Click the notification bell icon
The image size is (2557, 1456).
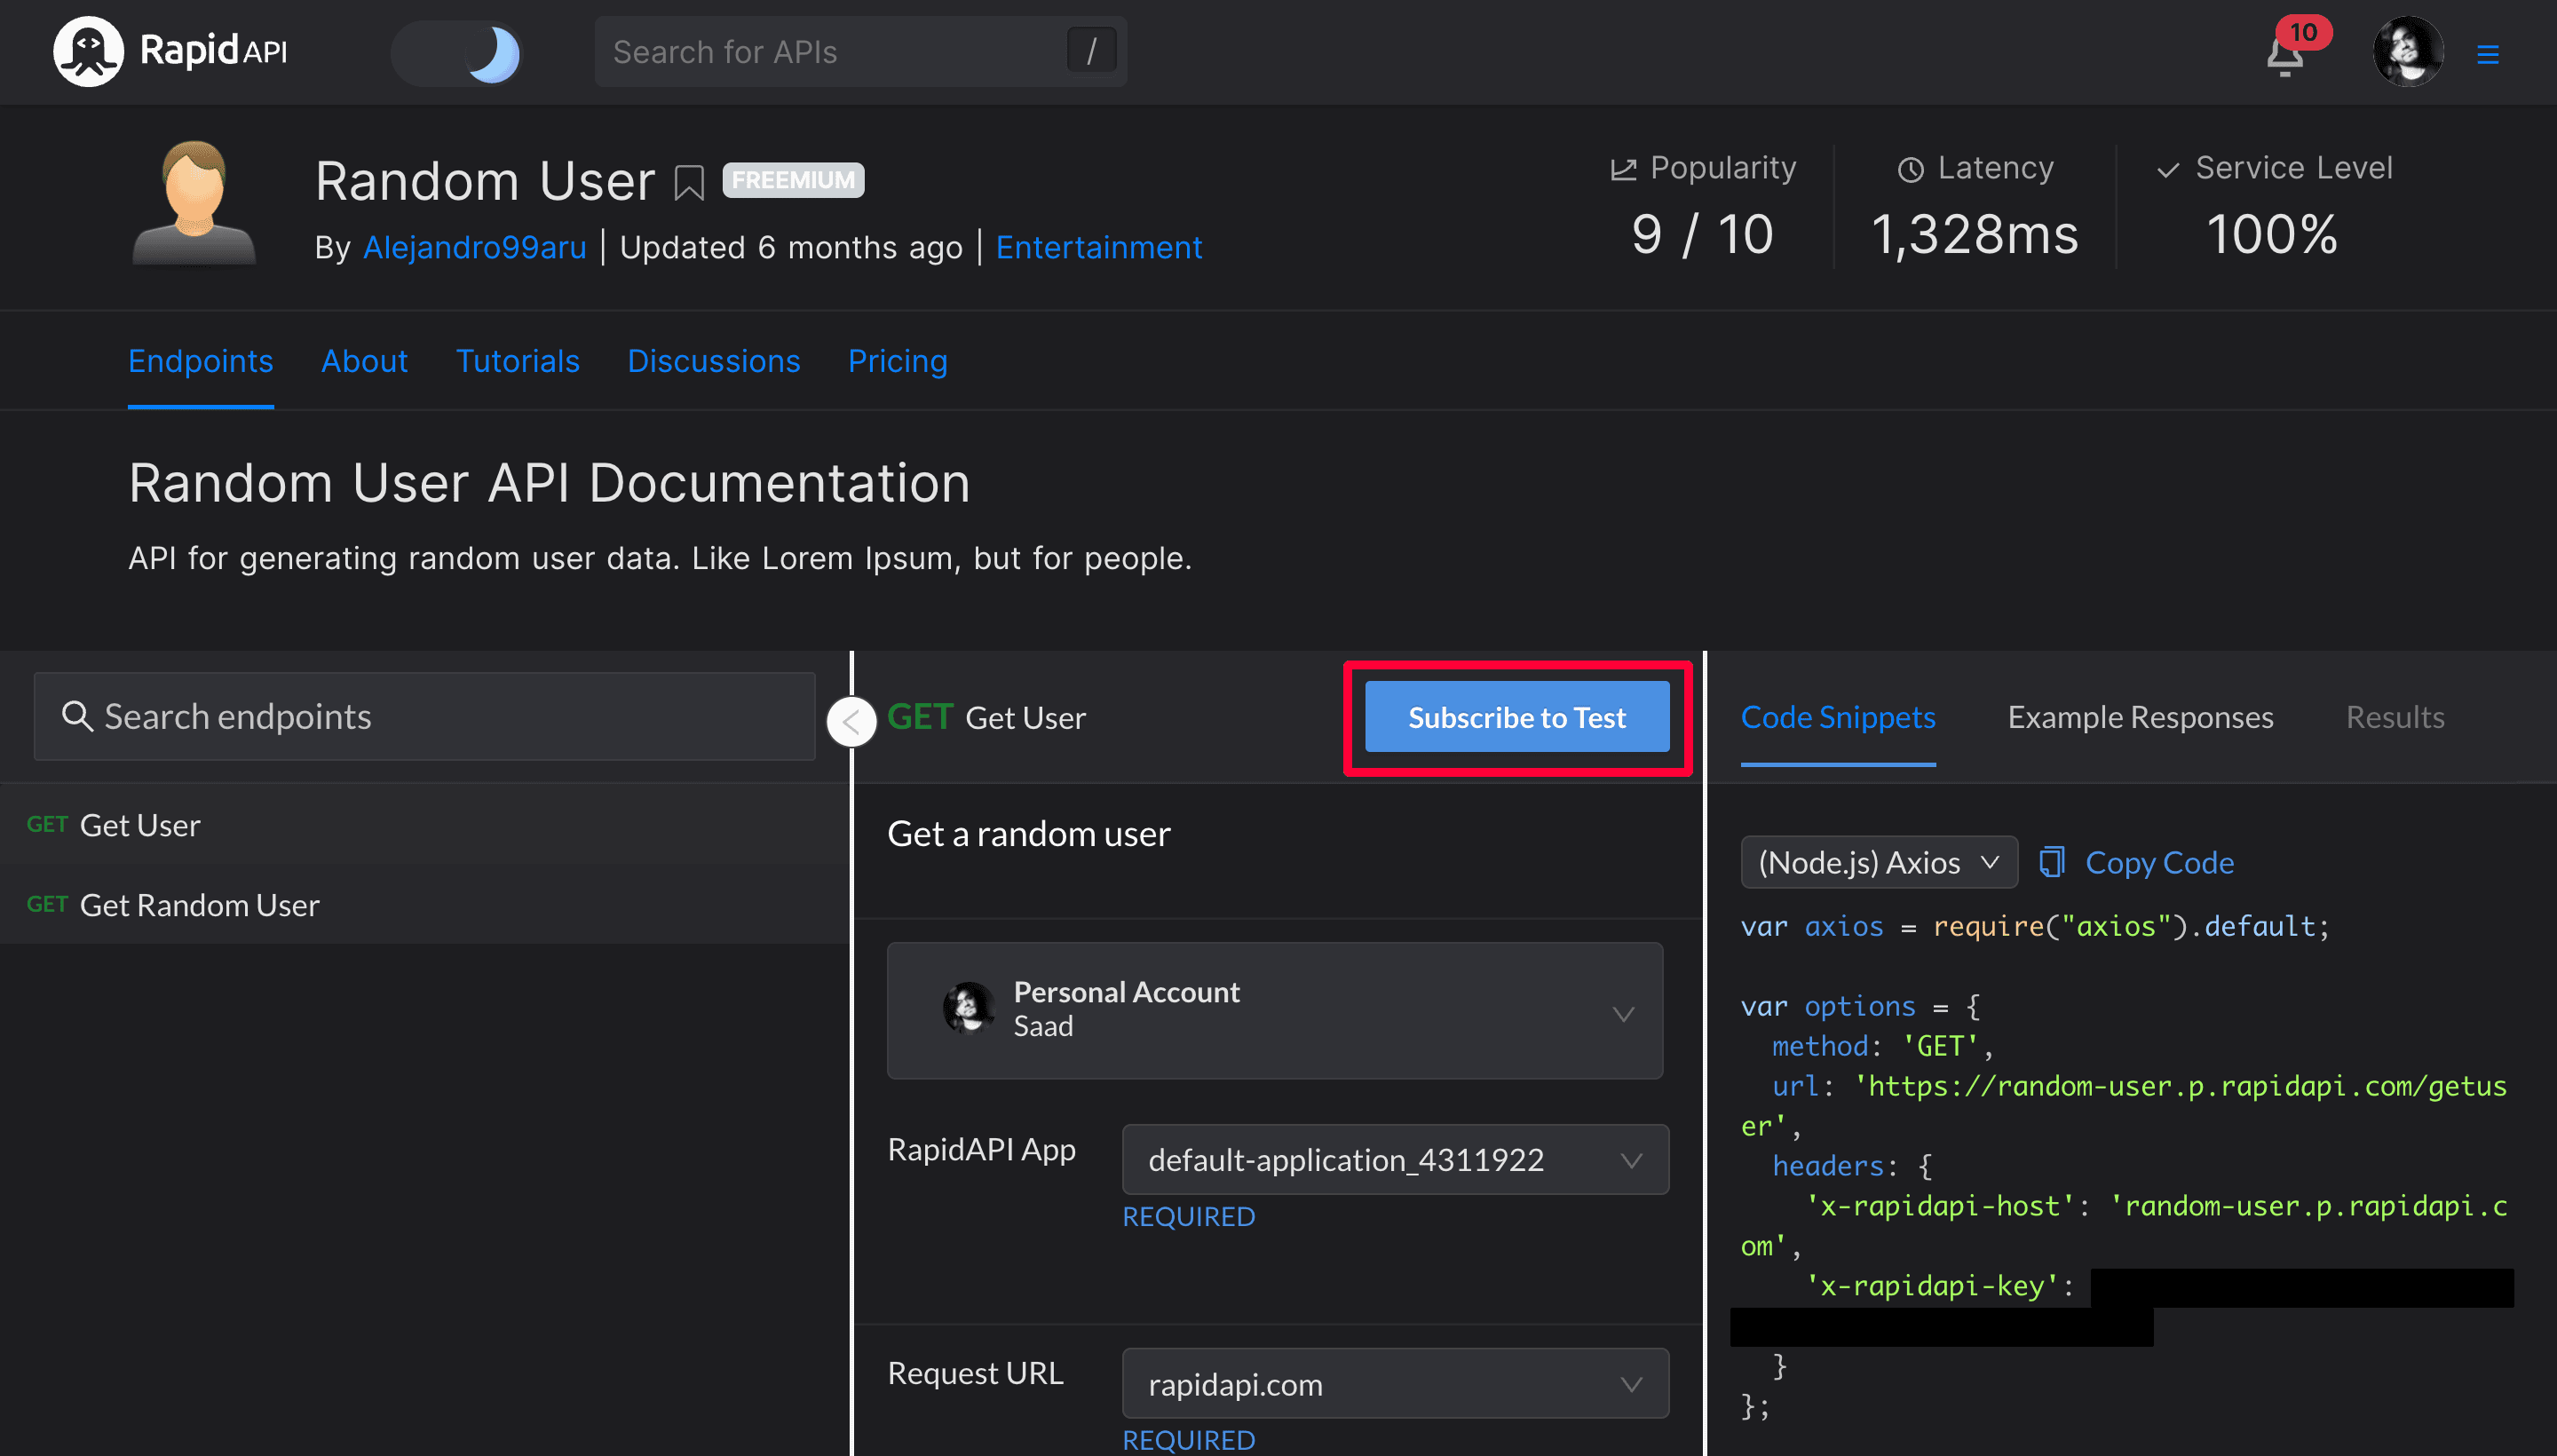2283,51
